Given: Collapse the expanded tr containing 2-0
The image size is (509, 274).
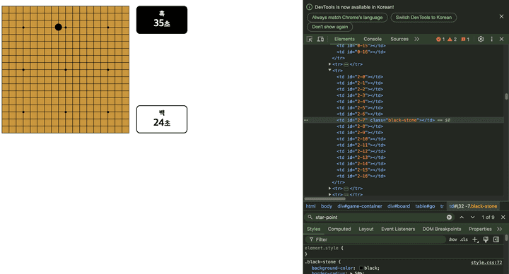Looking at the screenshot, I should coord(330,70).
